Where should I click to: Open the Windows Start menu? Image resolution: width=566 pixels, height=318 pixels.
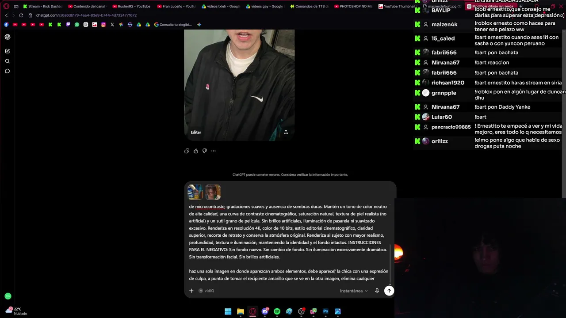(228, 311)
